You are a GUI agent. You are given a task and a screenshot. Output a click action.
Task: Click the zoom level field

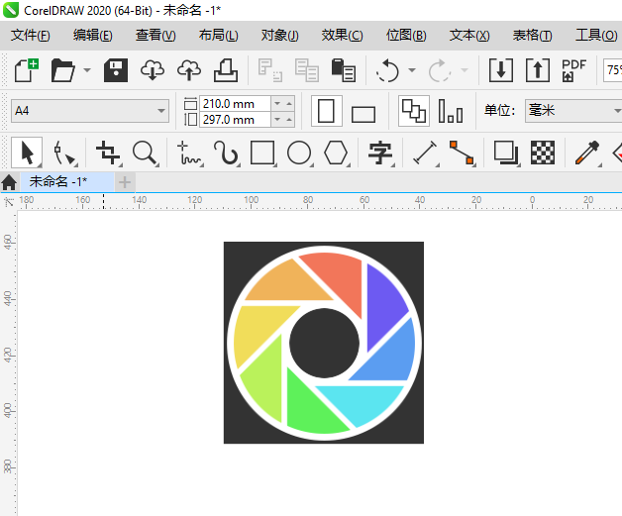pyautogui.click(x=612, y=70)
